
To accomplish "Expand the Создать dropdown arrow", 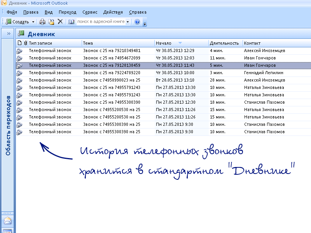I will (x=33, y=22).
